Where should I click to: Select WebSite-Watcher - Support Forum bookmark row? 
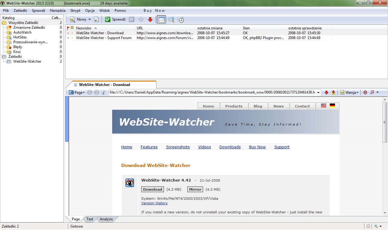[199, 38]
